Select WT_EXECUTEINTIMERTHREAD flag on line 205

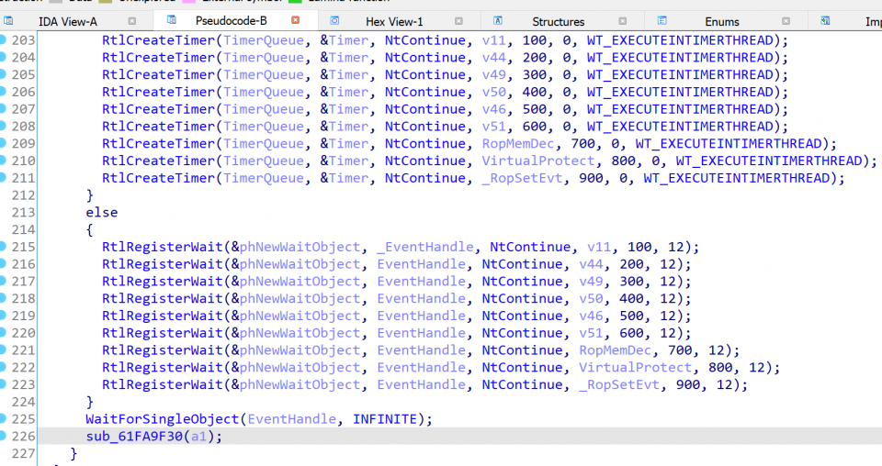click(680, 75)
